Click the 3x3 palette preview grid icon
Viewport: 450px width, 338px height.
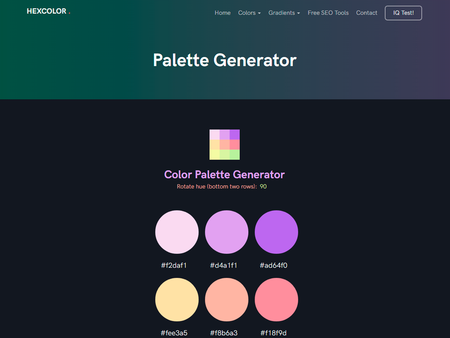(225, 145)
